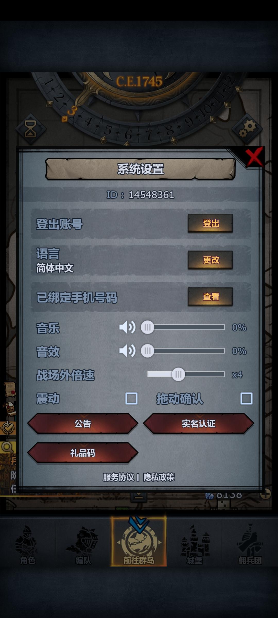Screen dimensions: 278x618
Task: Click 查看 for bound phone number
Action: pos(210,297)
